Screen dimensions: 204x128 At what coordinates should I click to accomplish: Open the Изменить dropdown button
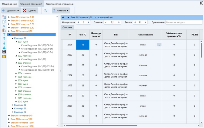pyautogui.click(x=61, y=11)
